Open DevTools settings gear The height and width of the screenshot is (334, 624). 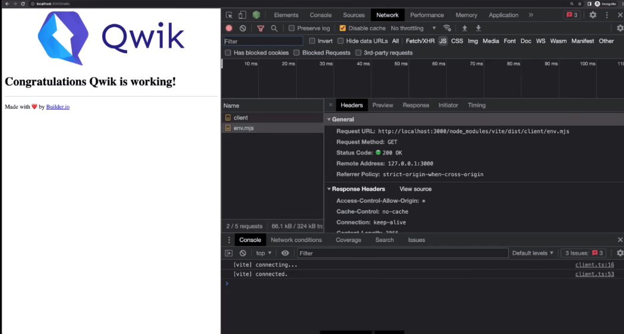[x=593, y=15]
